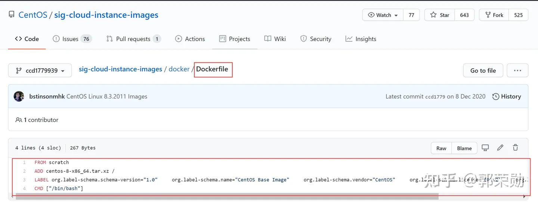This screenshot has height=202, width=538.
Task: Click the Fork icon
Action: pos(488,15)
